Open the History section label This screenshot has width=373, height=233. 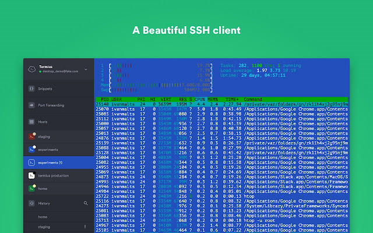point(44,203)
